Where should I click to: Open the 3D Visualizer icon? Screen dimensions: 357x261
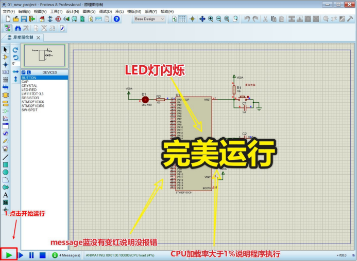[66, 19]
